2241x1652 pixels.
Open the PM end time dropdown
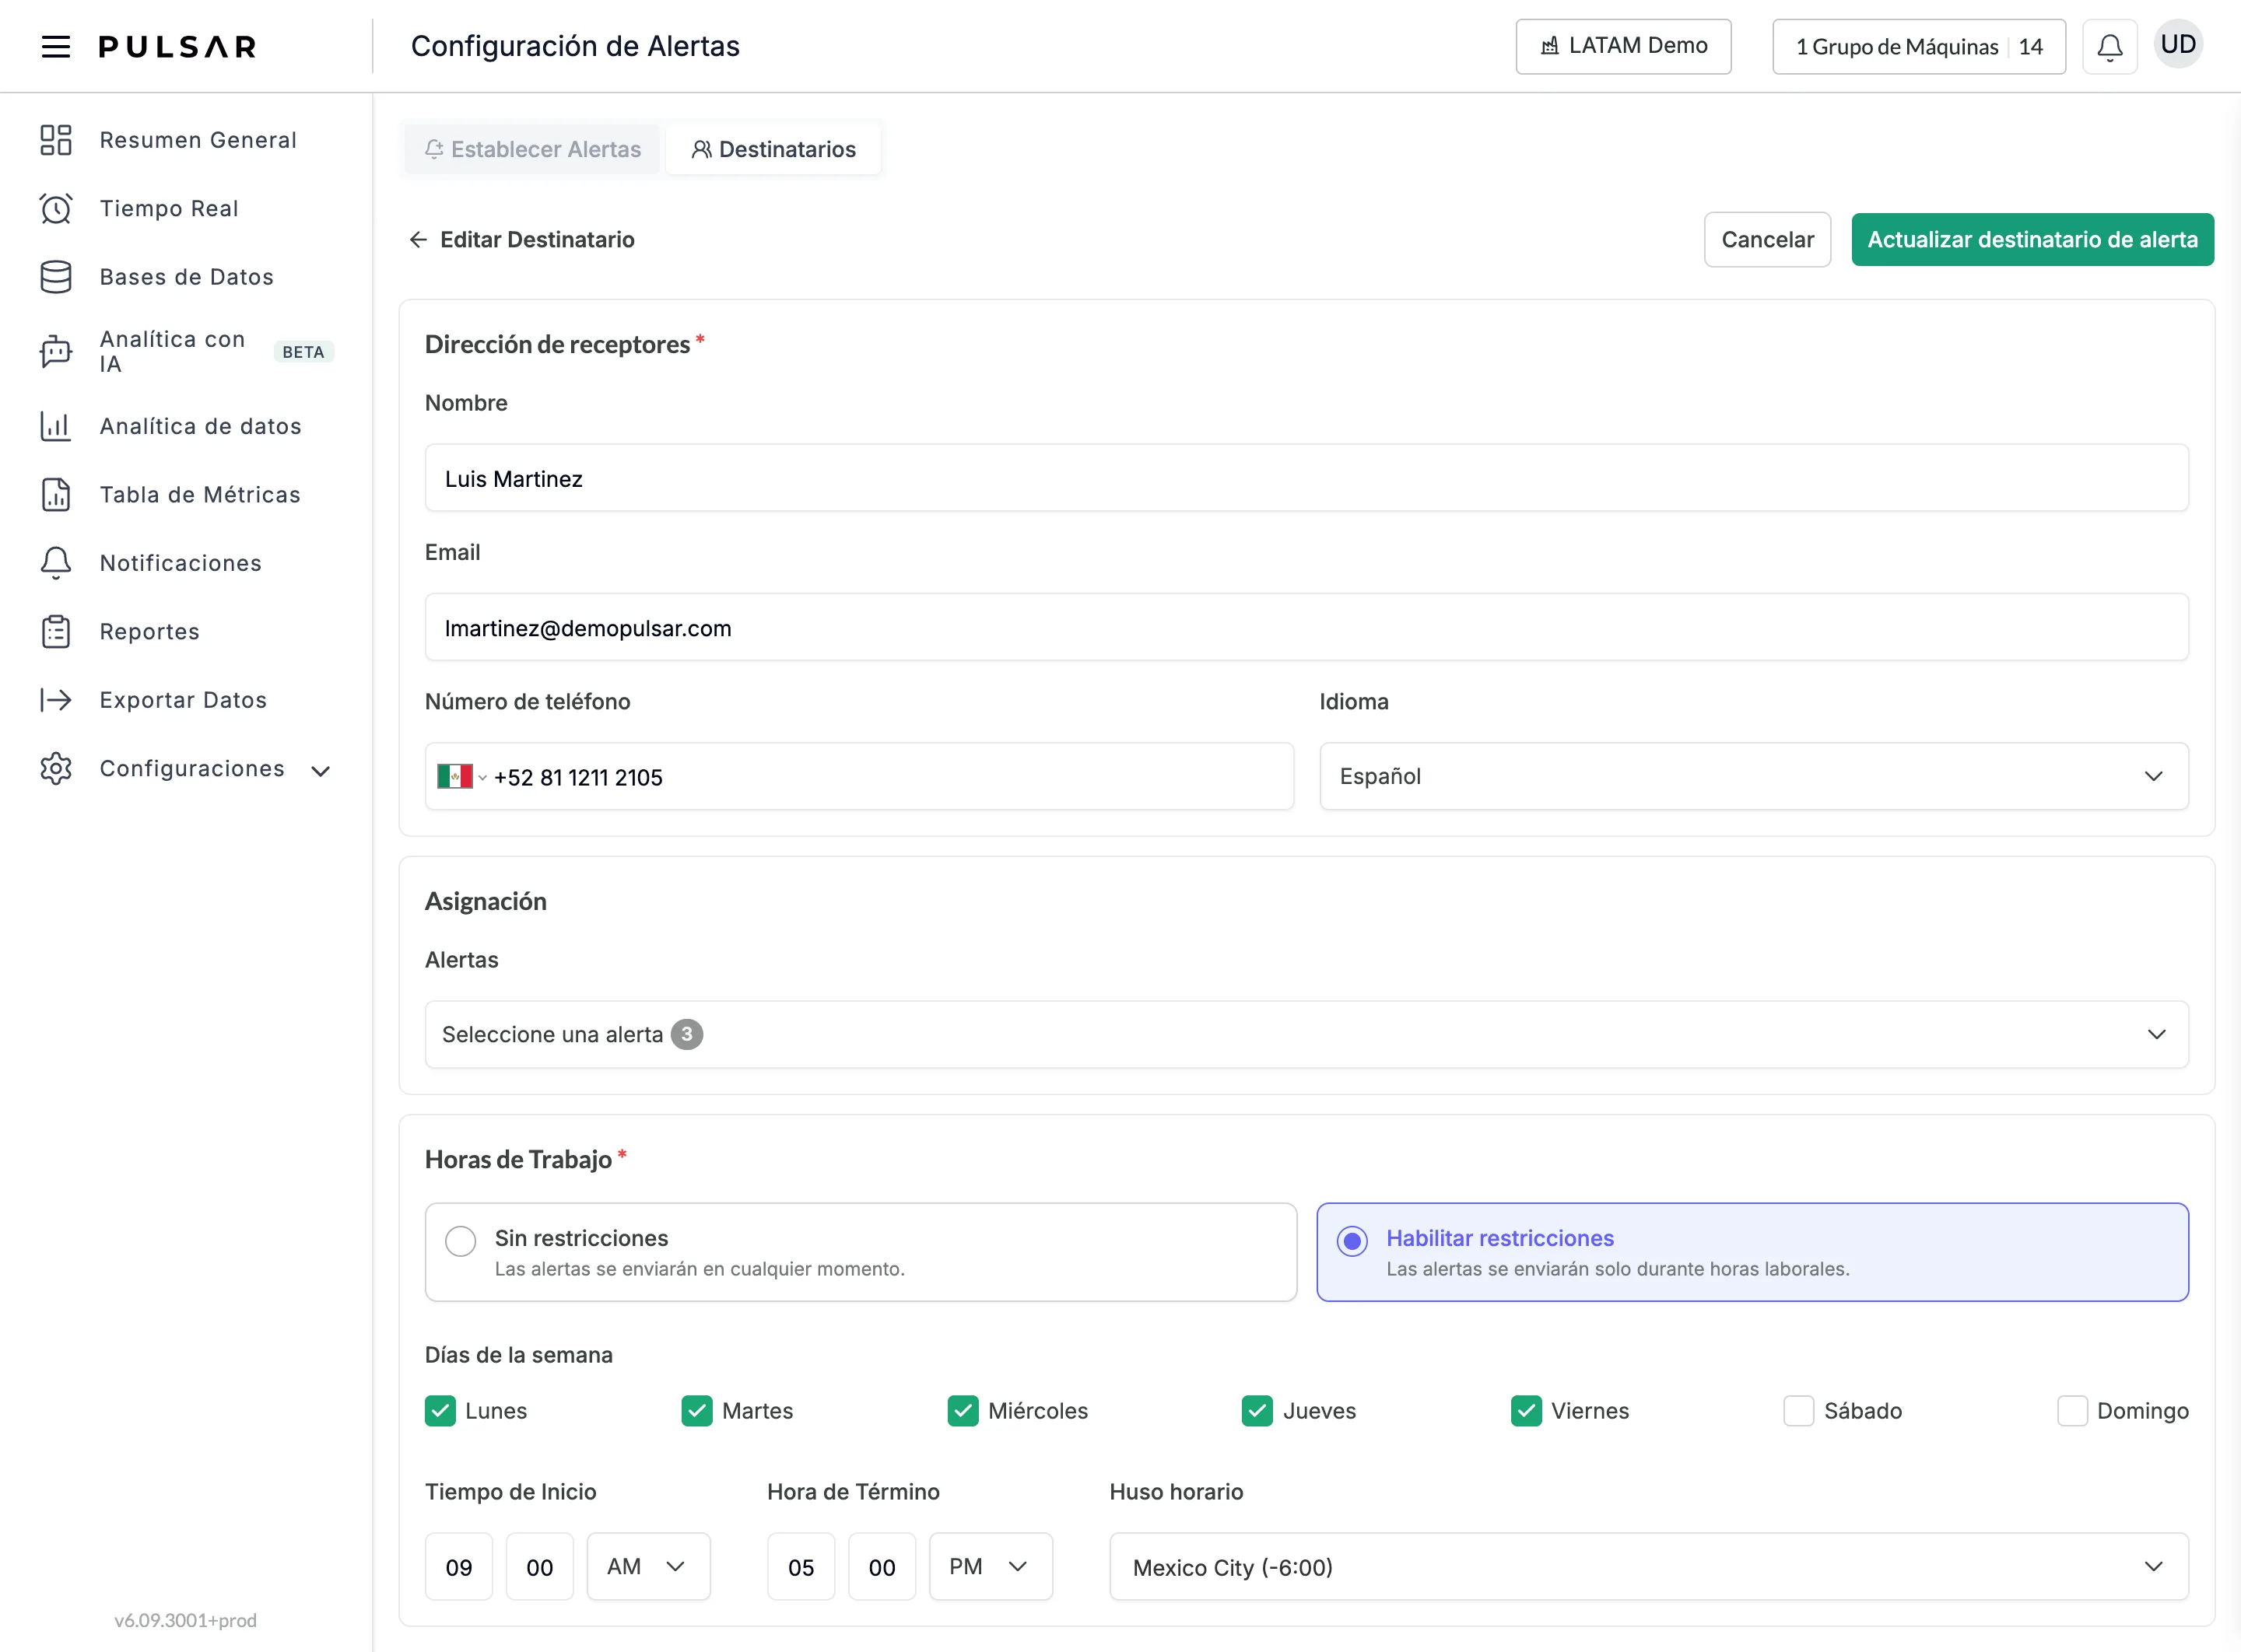[991, 1567]
